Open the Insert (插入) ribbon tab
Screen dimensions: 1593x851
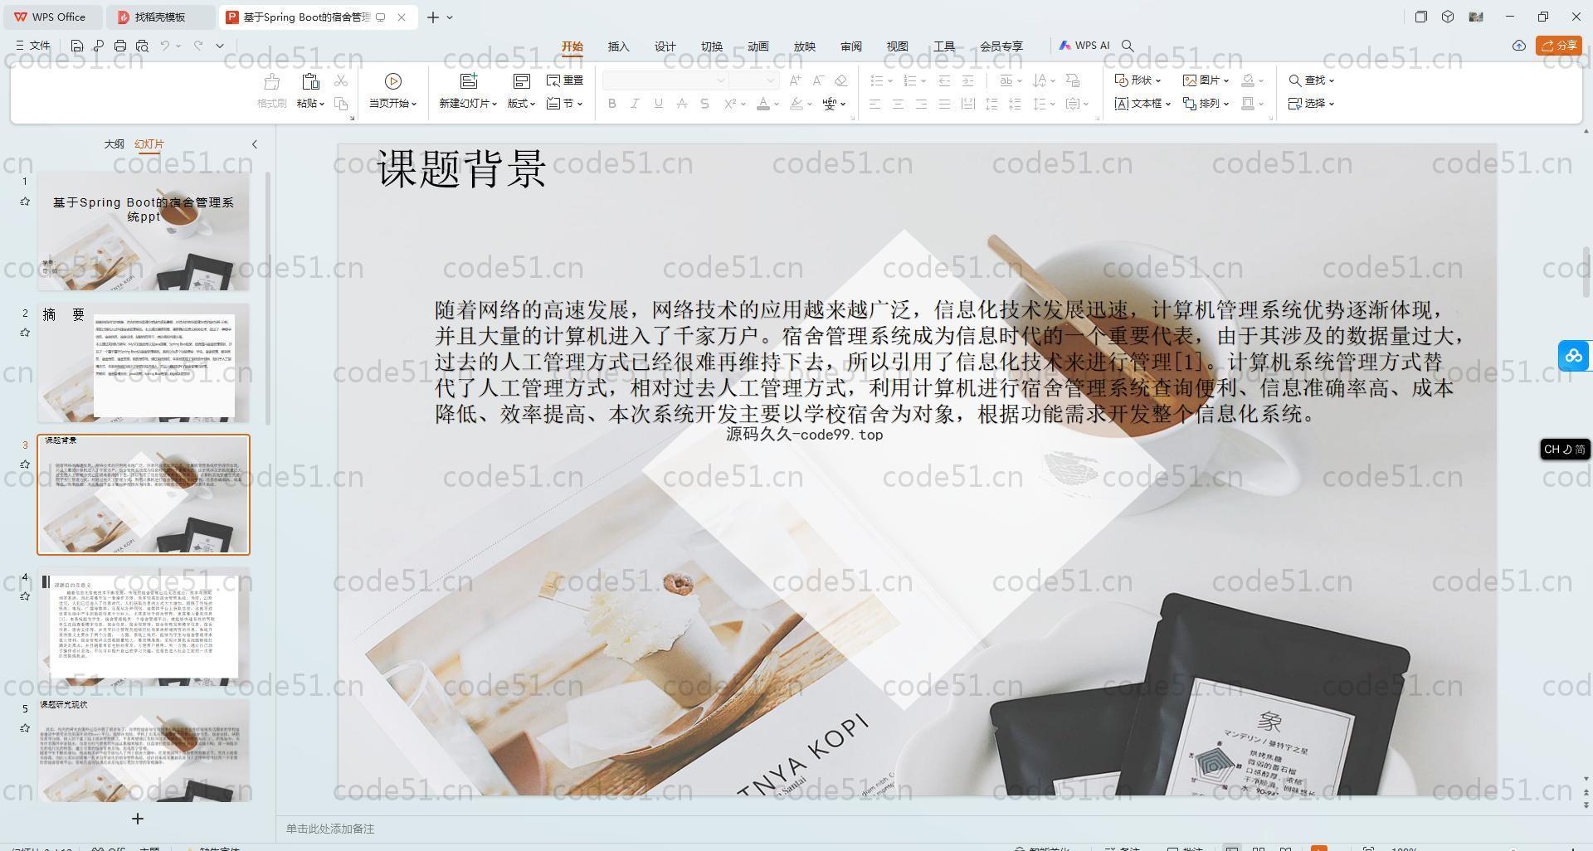pyautogui.click(x=618, y=46)
